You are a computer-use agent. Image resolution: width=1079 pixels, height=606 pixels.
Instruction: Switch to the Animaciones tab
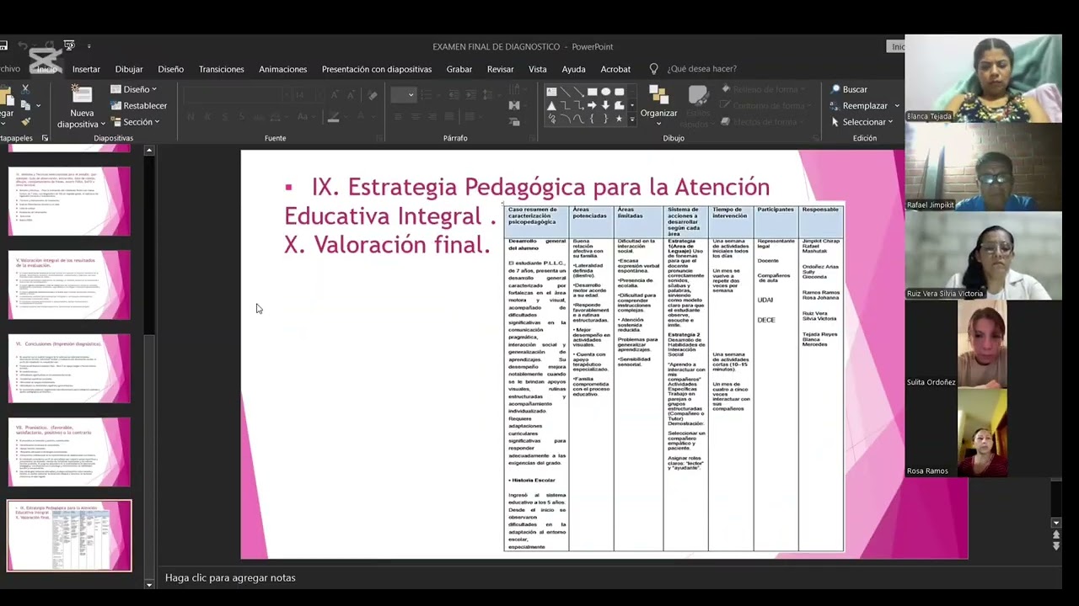(x=282, y=69)
